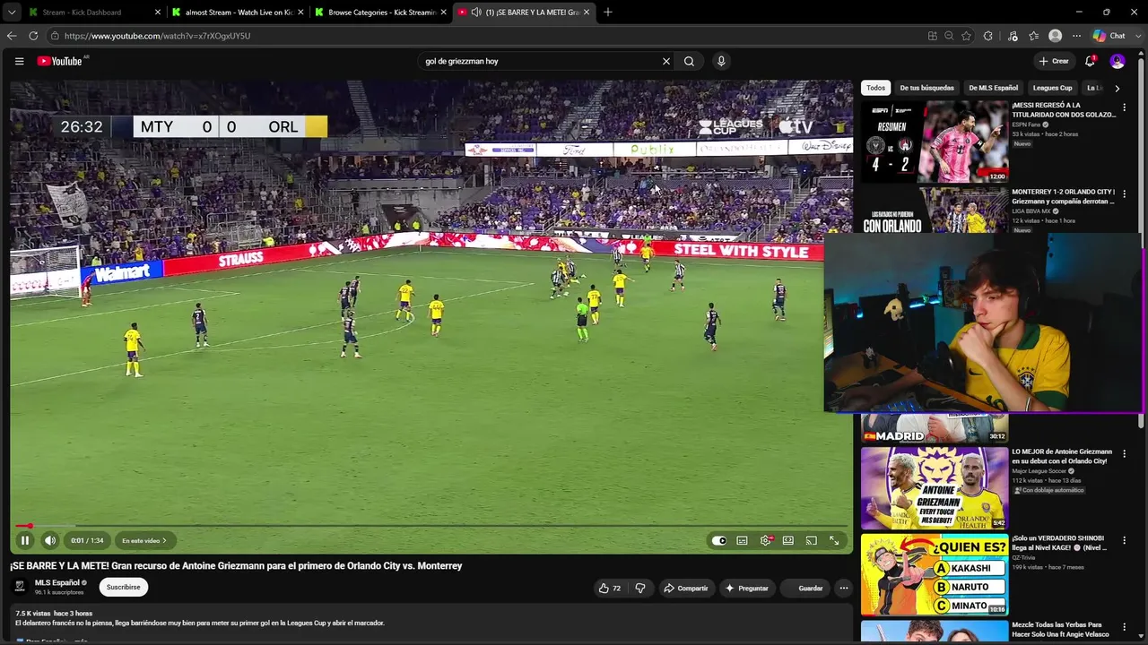This screenshot has width=1148, height=645.
Task: Open the address bar apps icon
Action: pyautogui.click(x=933, y=36)
